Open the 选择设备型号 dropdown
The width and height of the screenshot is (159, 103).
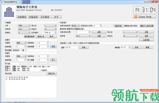pos(76,26)
